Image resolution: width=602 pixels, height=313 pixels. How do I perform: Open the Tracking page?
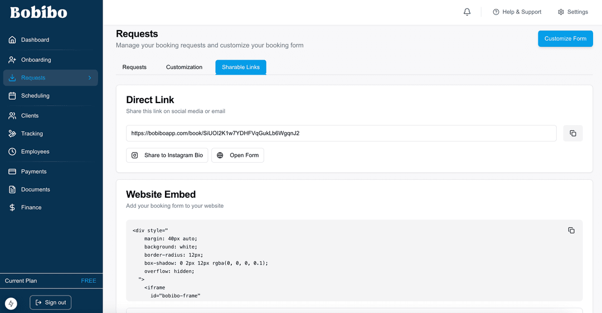32,134
